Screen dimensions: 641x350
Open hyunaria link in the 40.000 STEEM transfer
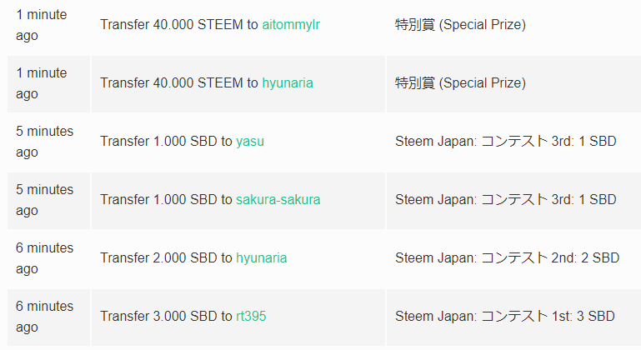[288, 83]
